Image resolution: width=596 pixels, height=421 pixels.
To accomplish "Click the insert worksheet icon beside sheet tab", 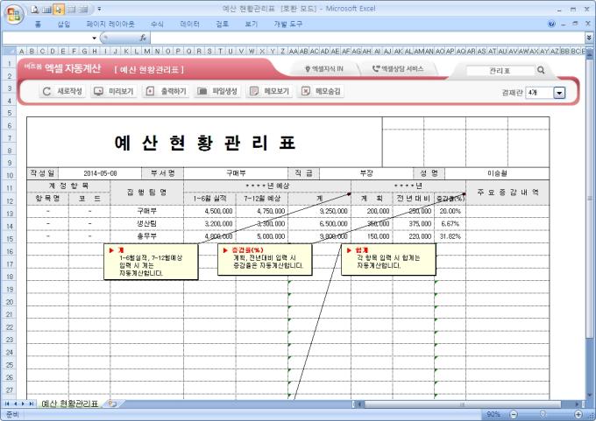I will (112, 403).
